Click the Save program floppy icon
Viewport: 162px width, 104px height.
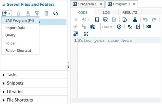click(x=97, y=20)
